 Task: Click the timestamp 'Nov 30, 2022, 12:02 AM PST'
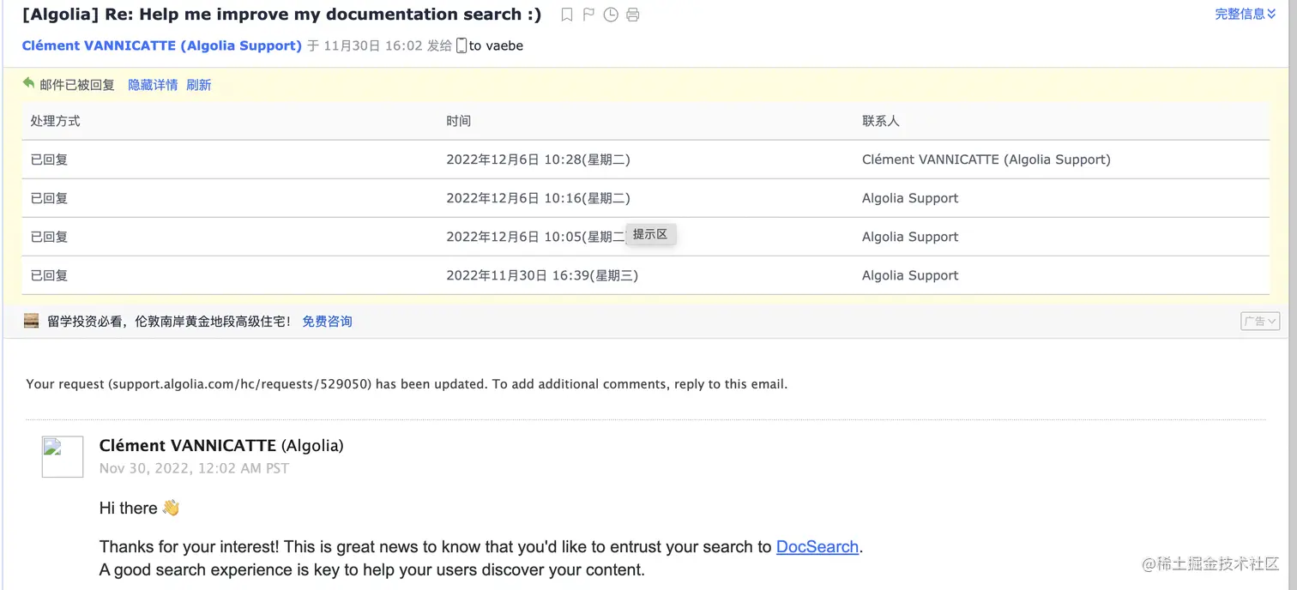pos(194,468)
